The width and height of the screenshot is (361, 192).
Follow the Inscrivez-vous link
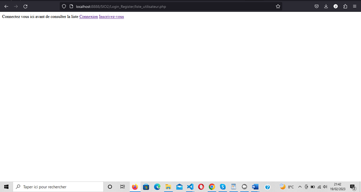(x=111, y=16)
